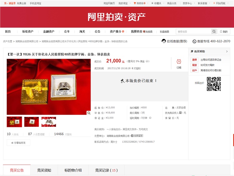Open 珍品拍卖 navigation item
This screenshot has height=176, width=234.
[x=164, y=31]
